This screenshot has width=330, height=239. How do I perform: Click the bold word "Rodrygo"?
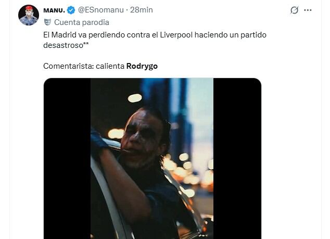pyautogui.click(x=142, y=66)
